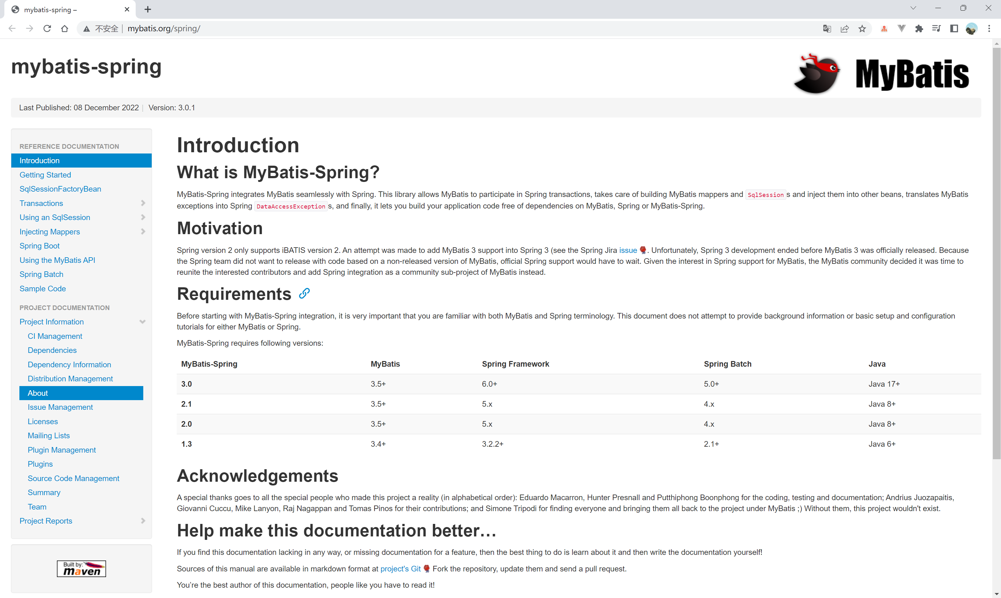Click the Java 17+ table cell
1001x598 pixels.
coord(884,384)
